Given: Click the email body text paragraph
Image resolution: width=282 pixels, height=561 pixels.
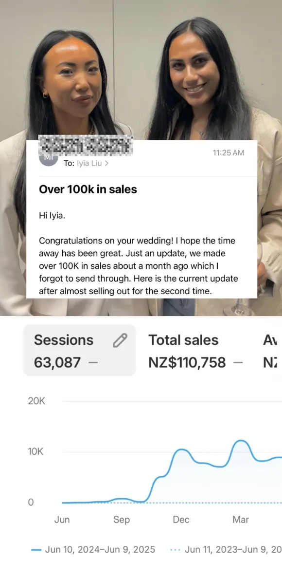Looking at the screenshot, I should [x=139, y=266].
